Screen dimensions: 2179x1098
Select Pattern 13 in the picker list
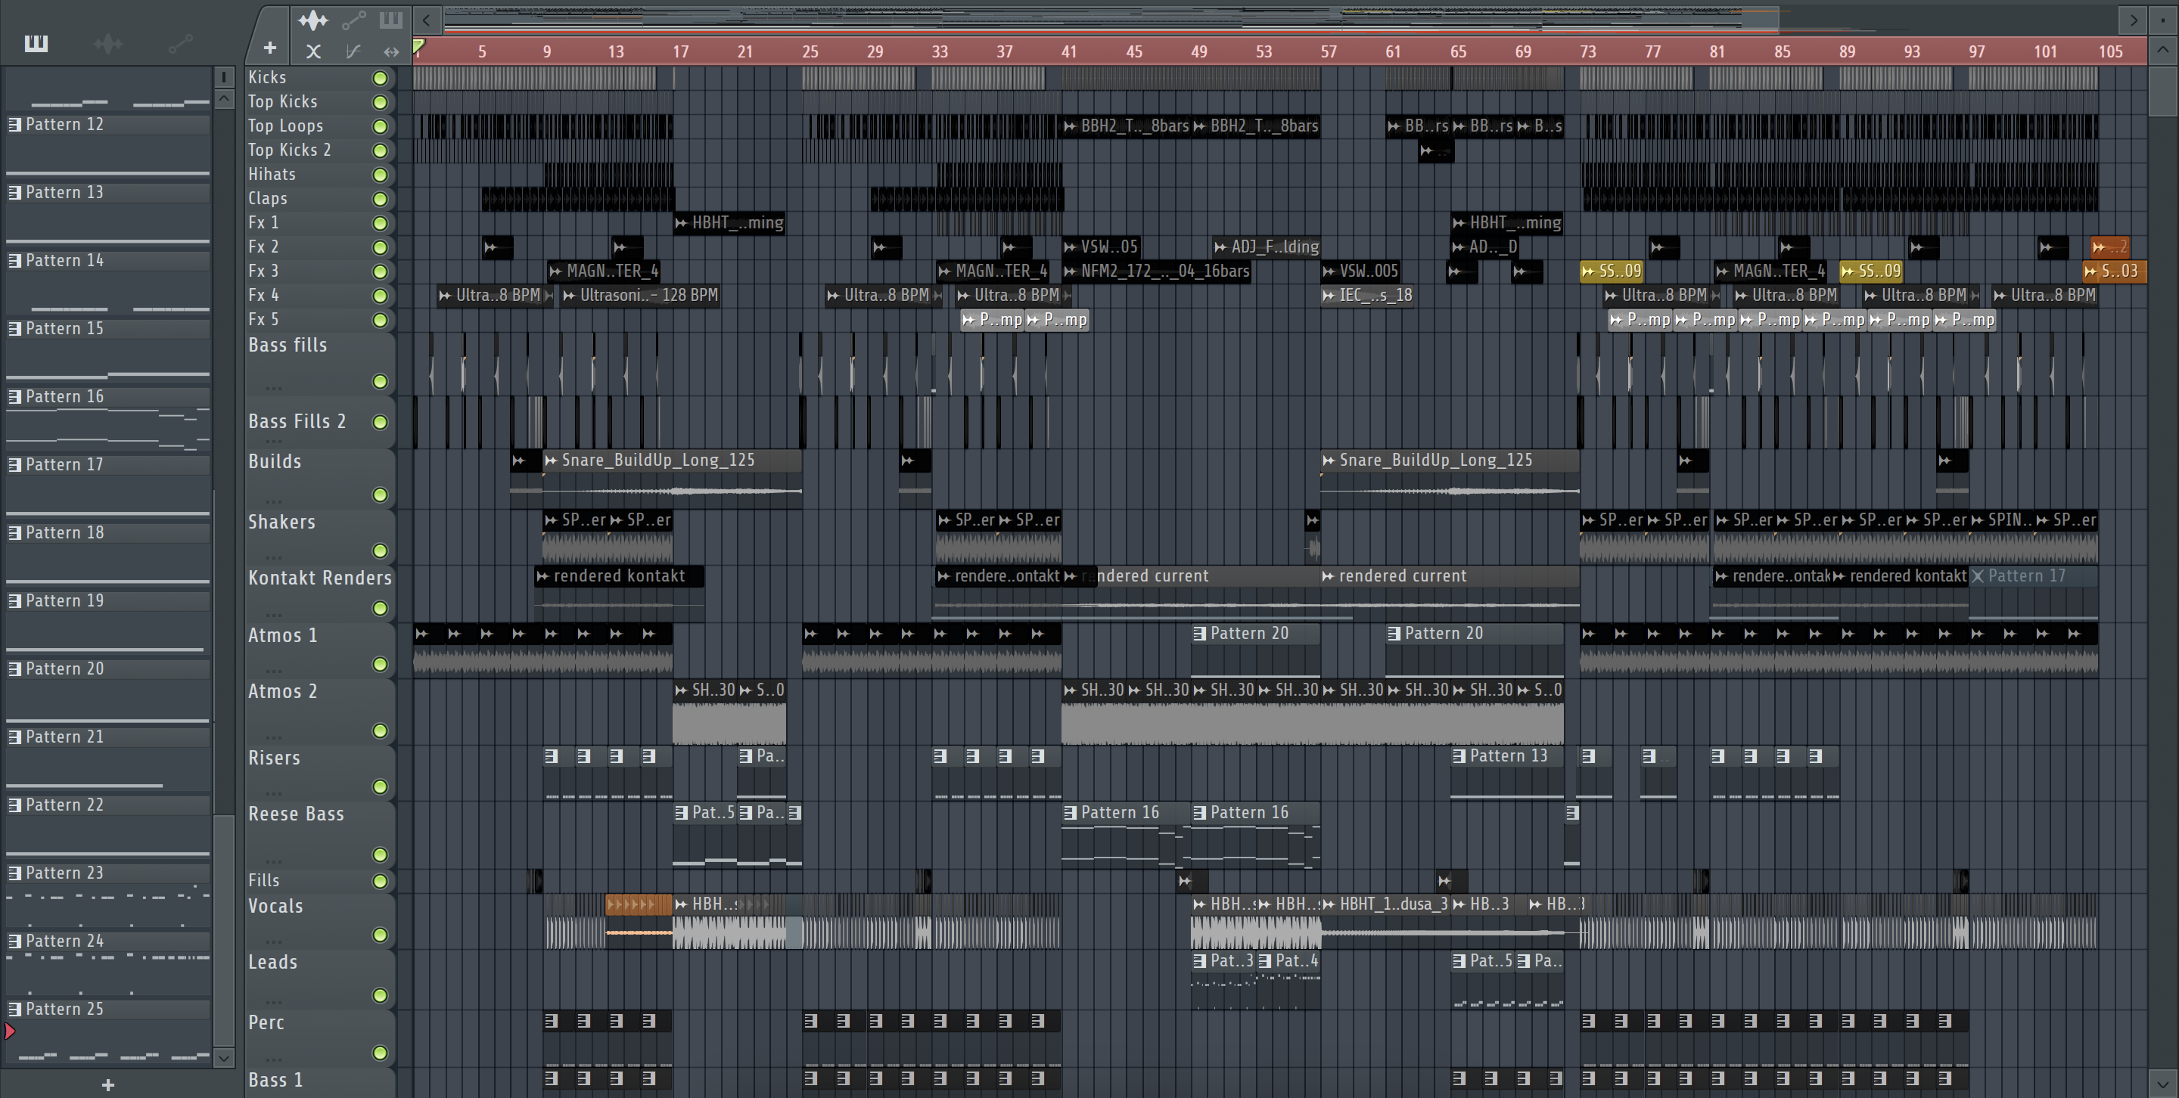tap(108, 193)
